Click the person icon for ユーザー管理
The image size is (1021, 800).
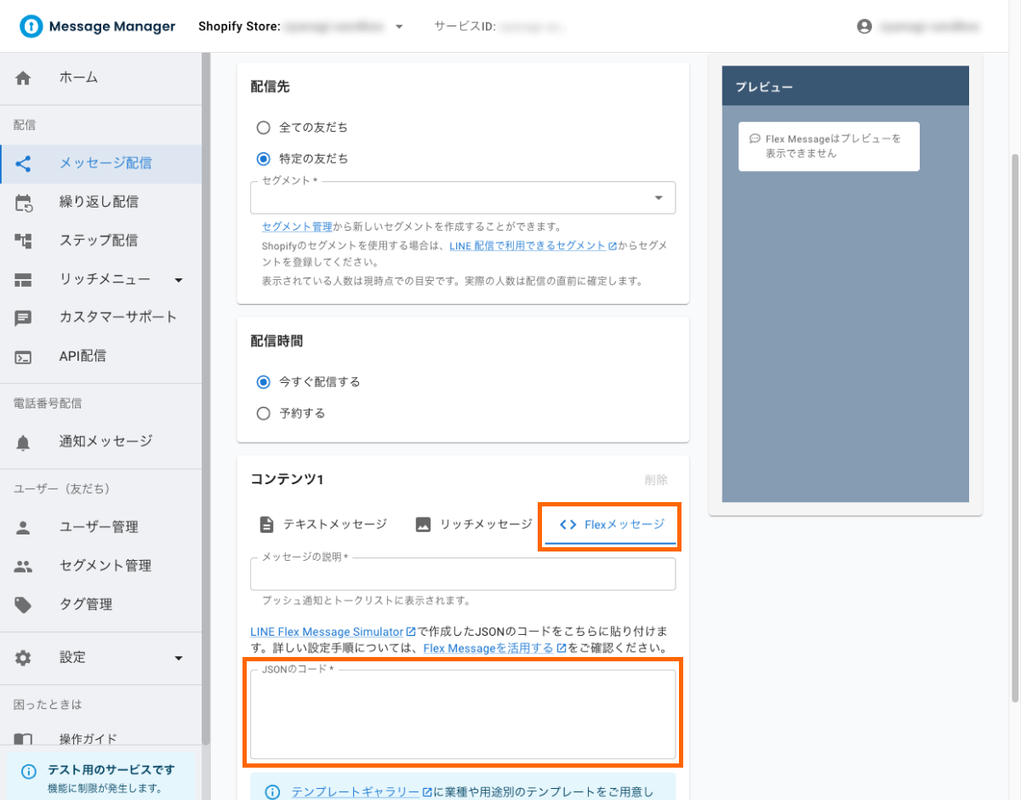[x=23, y=527]
